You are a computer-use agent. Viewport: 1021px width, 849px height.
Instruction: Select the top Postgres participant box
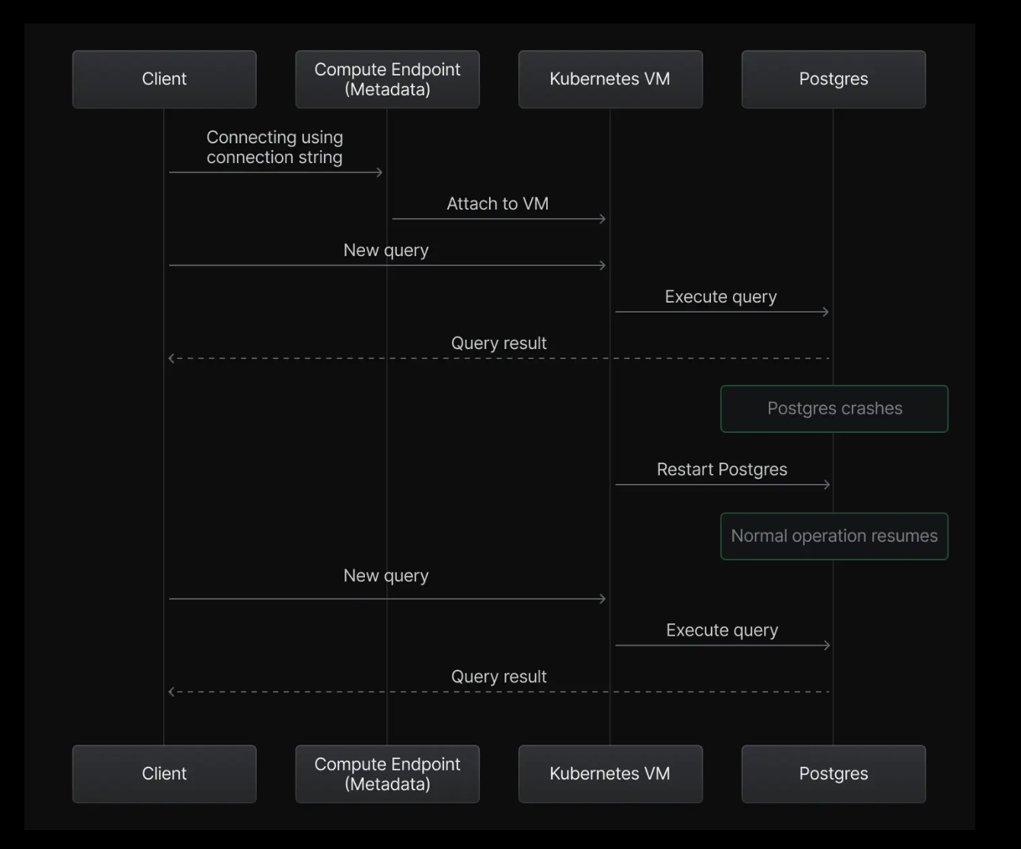(834, 79)
